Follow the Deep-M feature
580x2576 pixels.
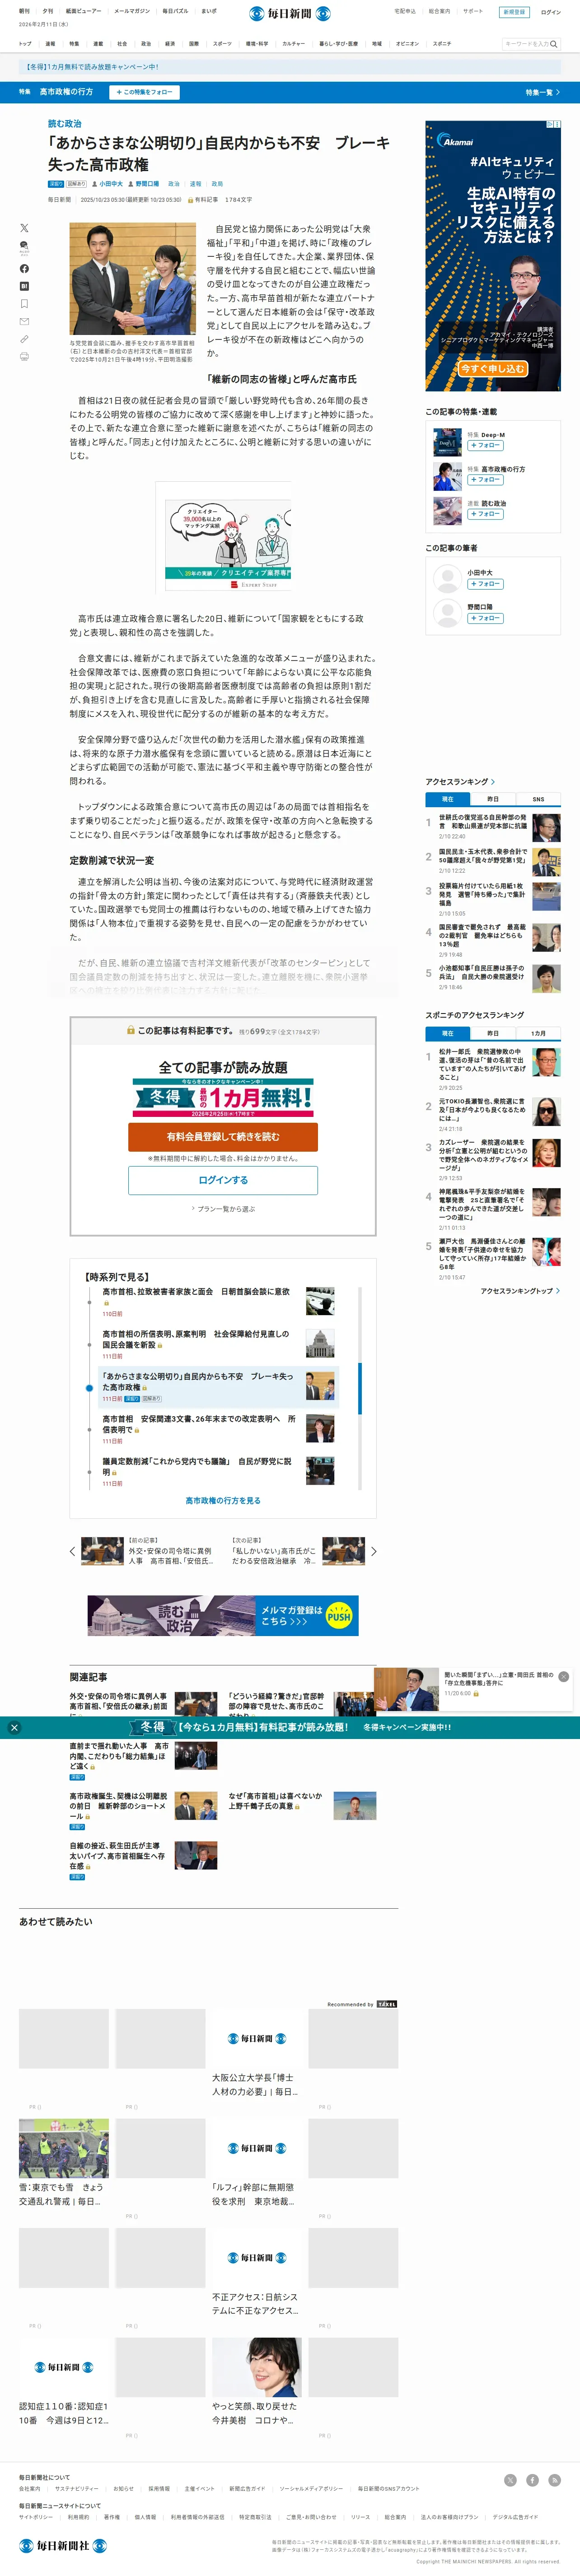tap(485, 446)
